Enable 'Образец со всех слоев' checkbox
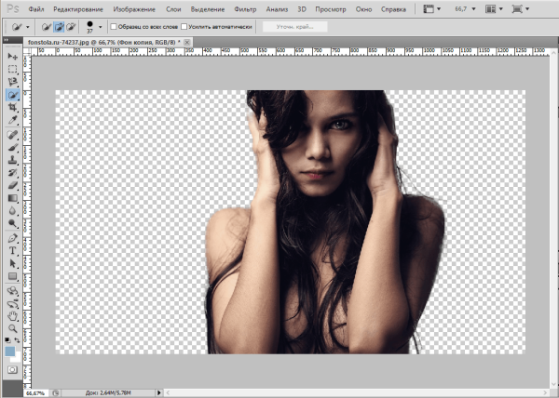559x398 pixels. pos(112,27)
